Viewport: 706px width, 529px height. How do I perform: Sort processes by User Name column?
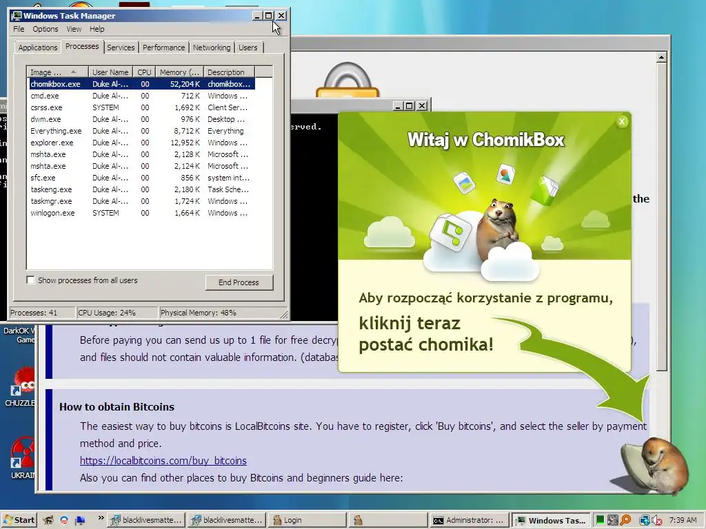click(110, 72)
